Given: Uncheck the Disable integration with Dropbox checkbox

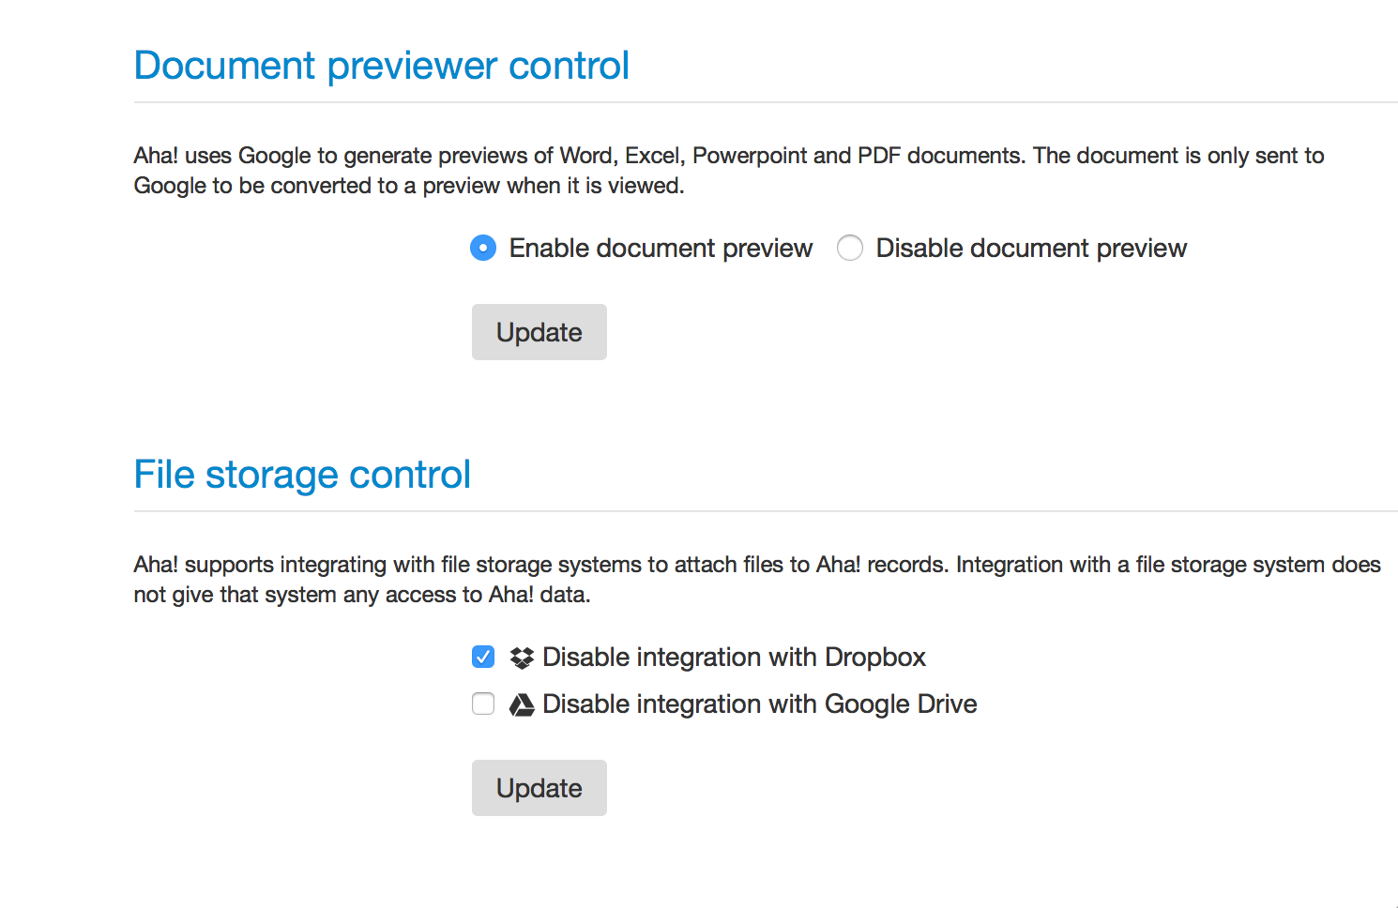Looking at the screenshot, I should (483, 657).
